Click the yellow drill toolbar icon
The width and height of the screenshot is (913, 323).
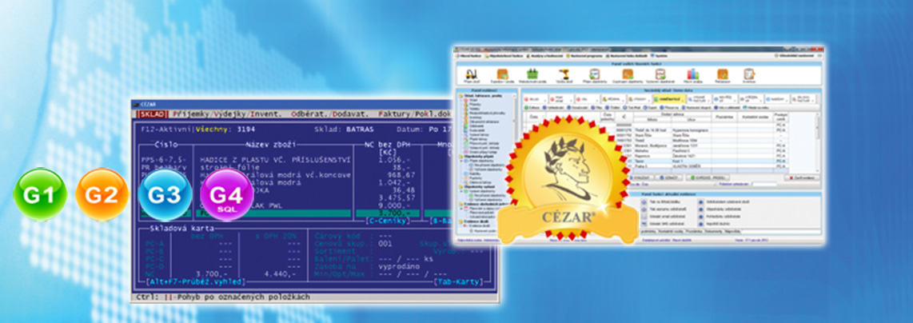tap(563, 74)
